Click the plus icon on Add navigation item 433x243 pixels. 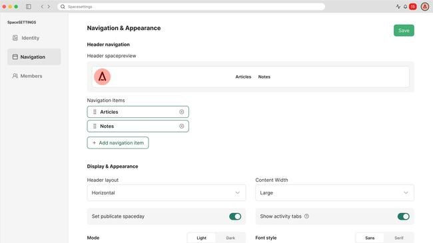click(x=94, y=142)
